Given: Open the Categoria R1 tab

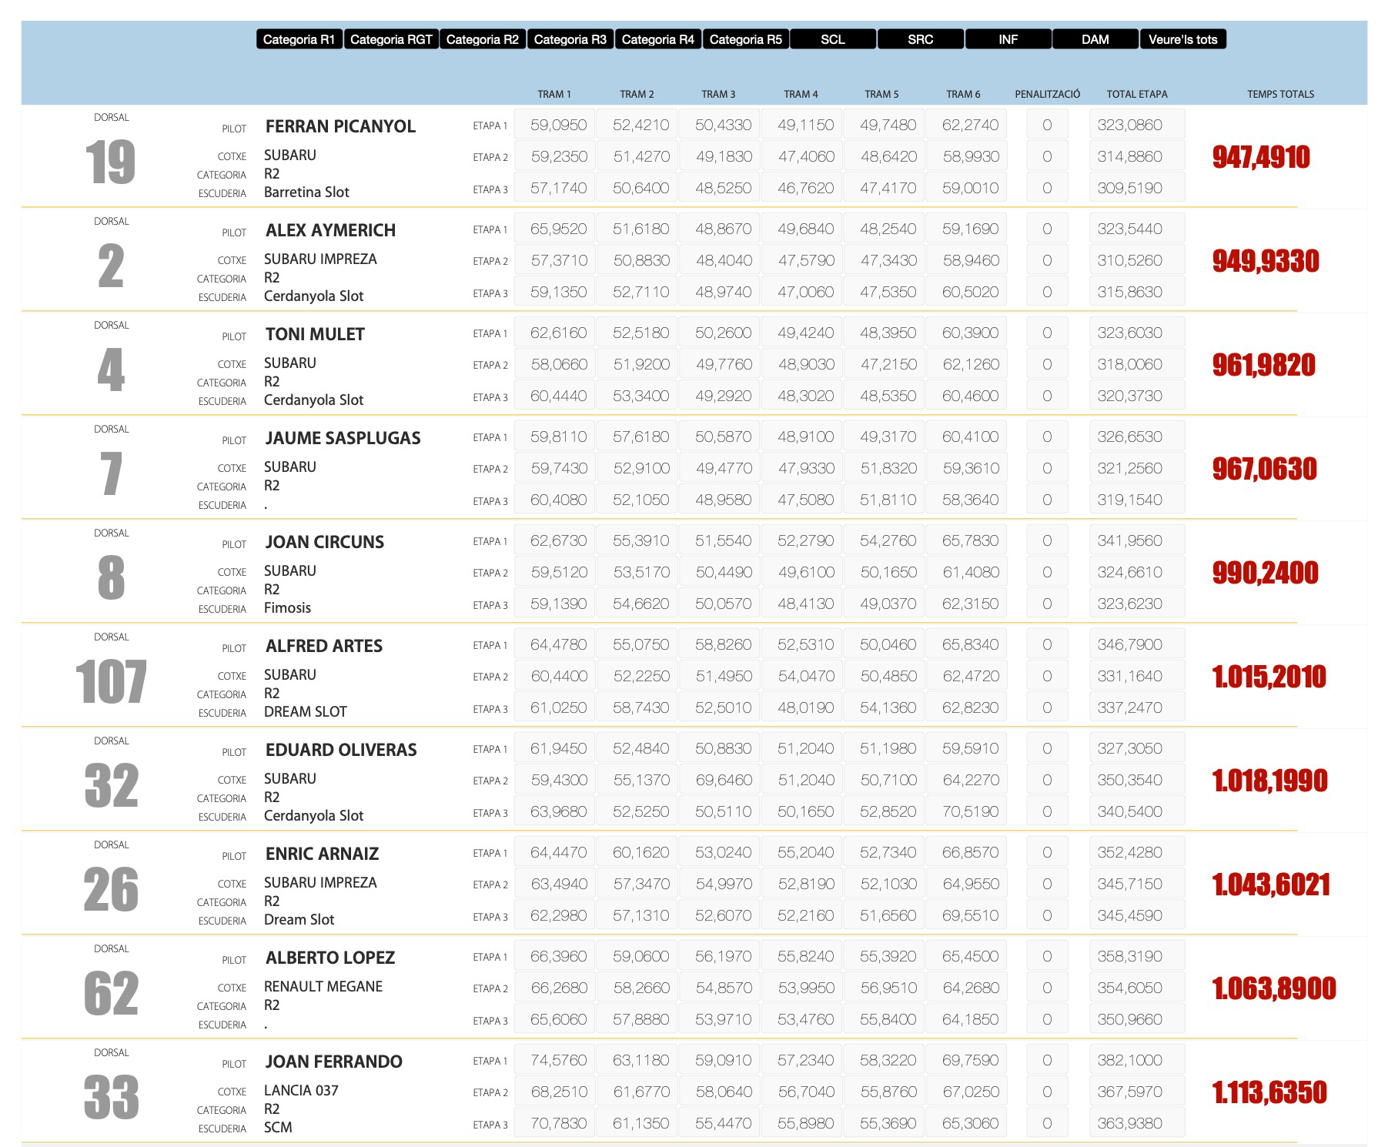Looking at the screenshot, I should (299, 39).
